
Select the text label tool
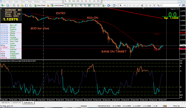tap(154, 5)
